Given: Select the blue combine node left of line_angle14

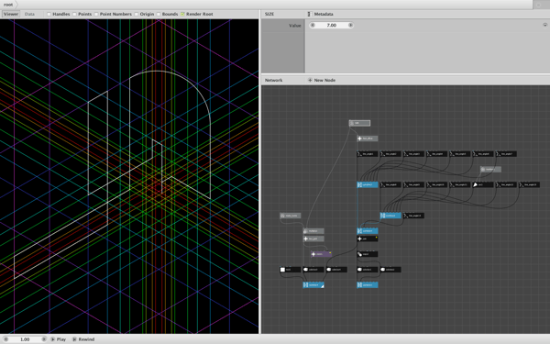Looking at the screenshot, I should [390, 216].
